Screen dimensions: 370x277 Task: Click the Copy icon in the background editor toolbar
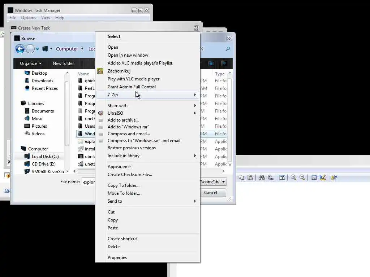click(241, 177)
